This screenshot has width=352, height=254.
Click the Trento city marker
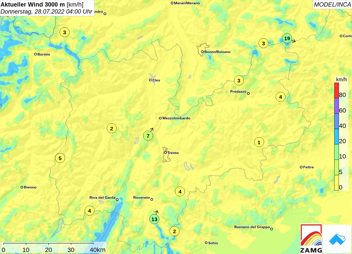click(165, 153)
